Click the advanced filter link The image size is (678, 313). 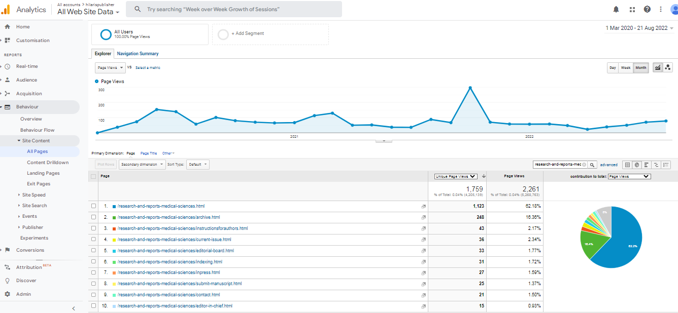pos(608,165)
